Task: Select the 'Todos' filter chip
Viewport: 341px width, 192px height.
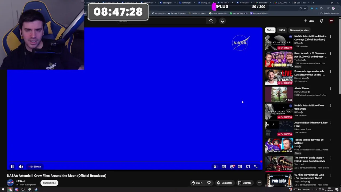Action: pyautogui.click(x=270, y=30)
